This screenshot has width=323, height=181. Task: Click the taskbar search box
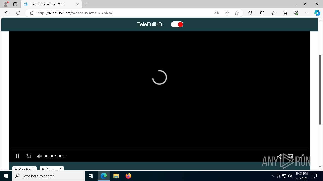48,176
